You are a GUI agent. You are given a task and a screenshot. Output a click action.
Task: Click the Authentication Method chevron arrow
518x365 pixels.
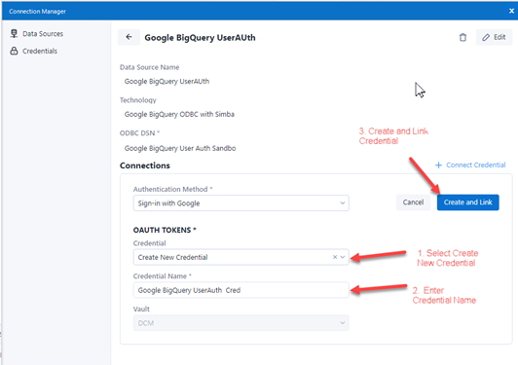[x=343, y=203]
